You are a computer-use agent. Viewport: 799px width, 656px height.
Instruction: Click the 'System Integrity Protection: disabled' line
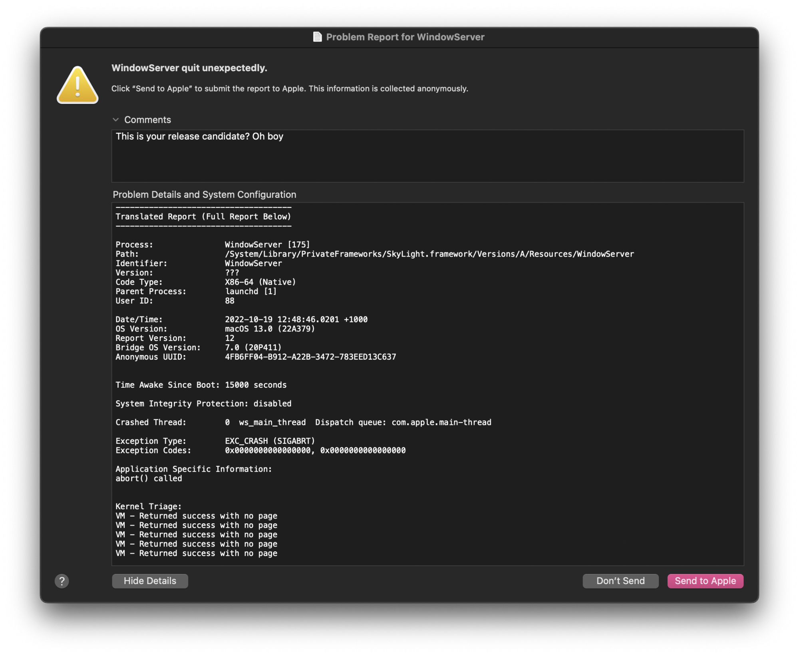pyautogui.click(x=203, y=404)
